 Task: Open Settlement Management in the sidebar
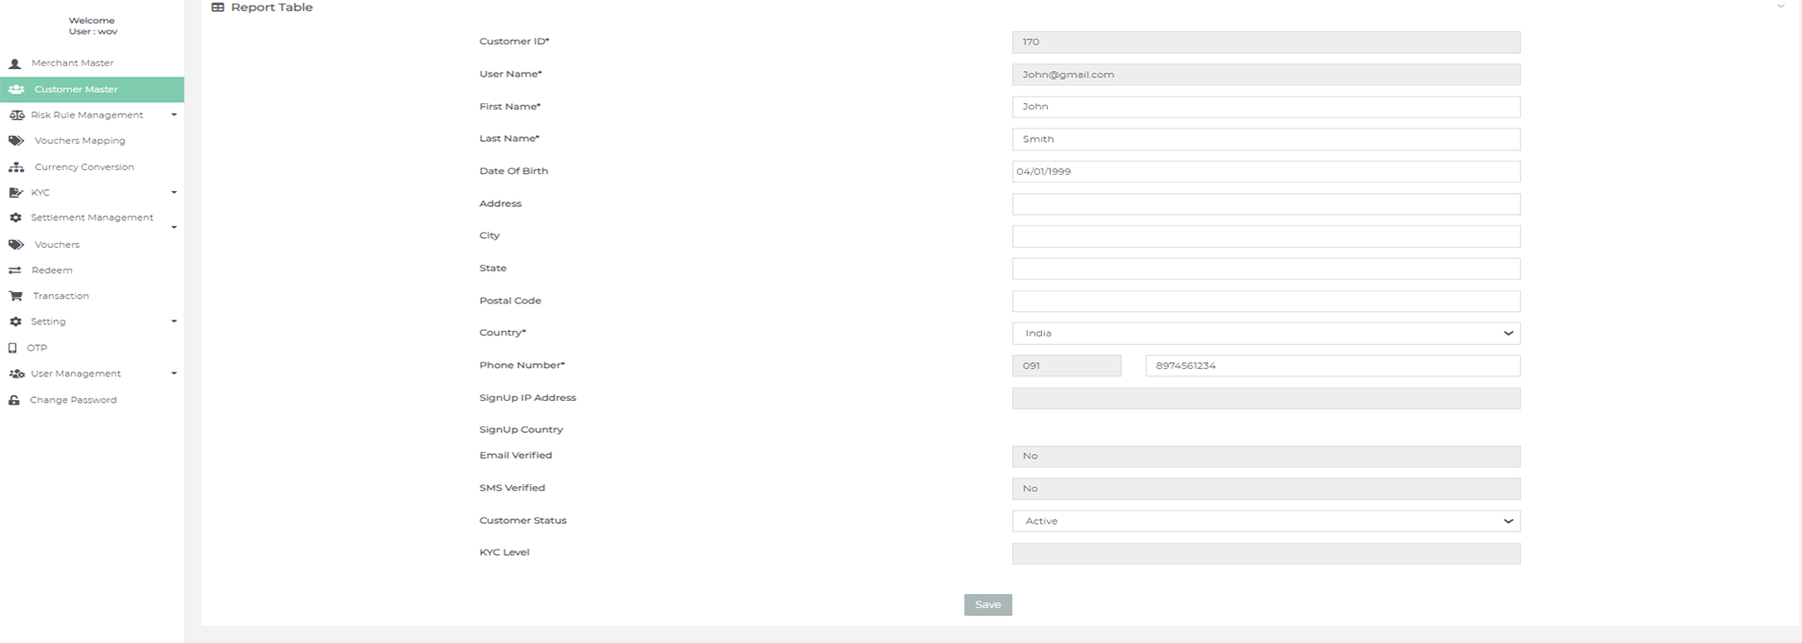91,217
